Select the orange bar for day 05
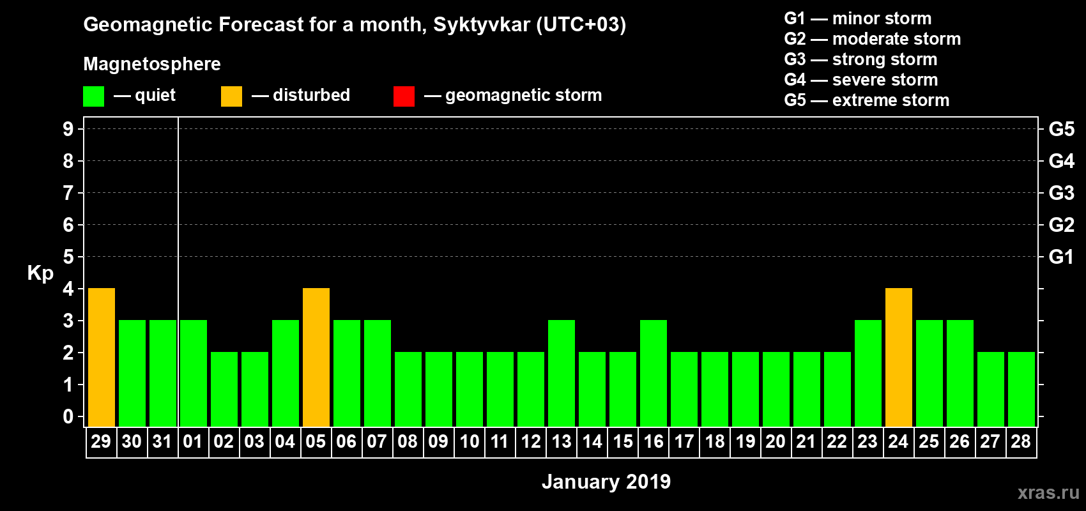1086x511 pixels. coord(316,357)
